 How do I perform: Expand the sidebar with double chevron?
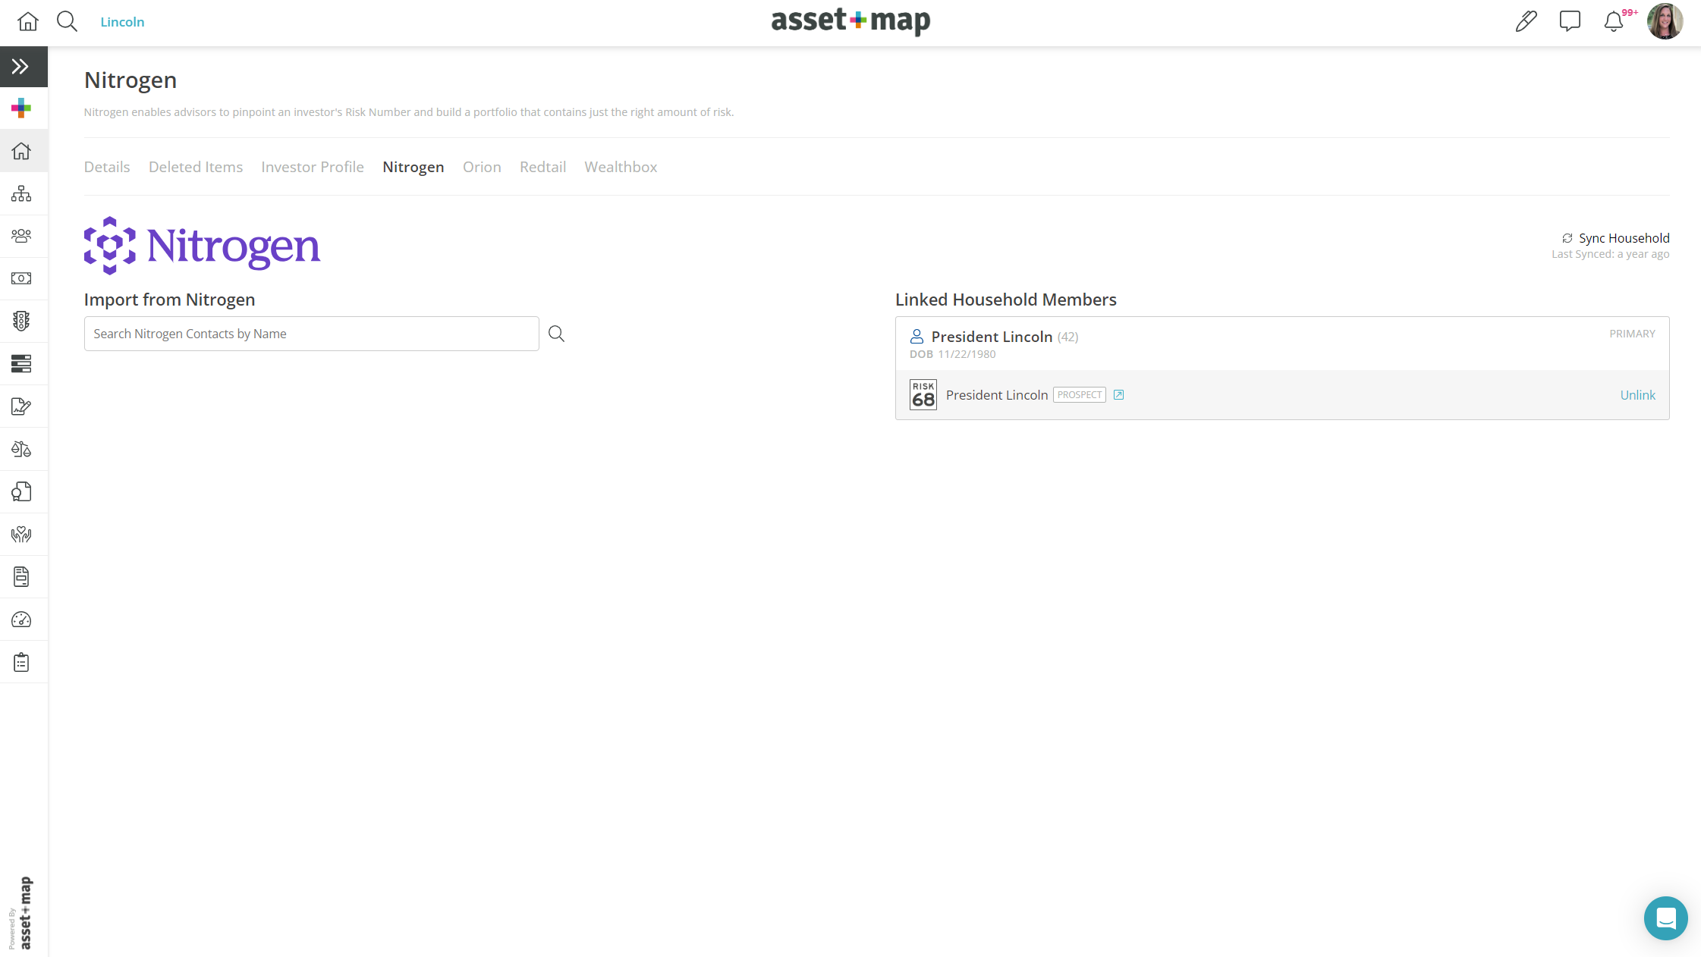[20, 67]
